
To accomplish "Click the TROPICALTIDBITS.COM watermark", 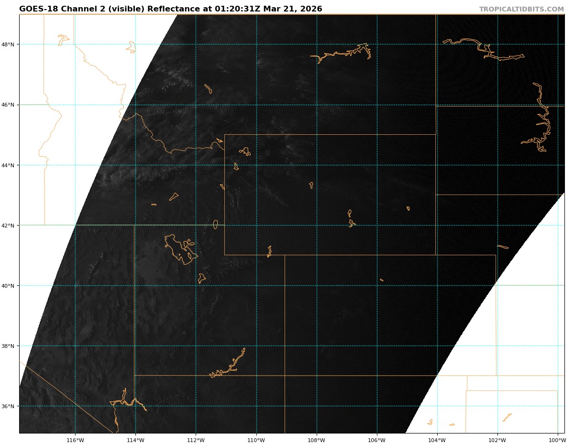I will point(521,10).
